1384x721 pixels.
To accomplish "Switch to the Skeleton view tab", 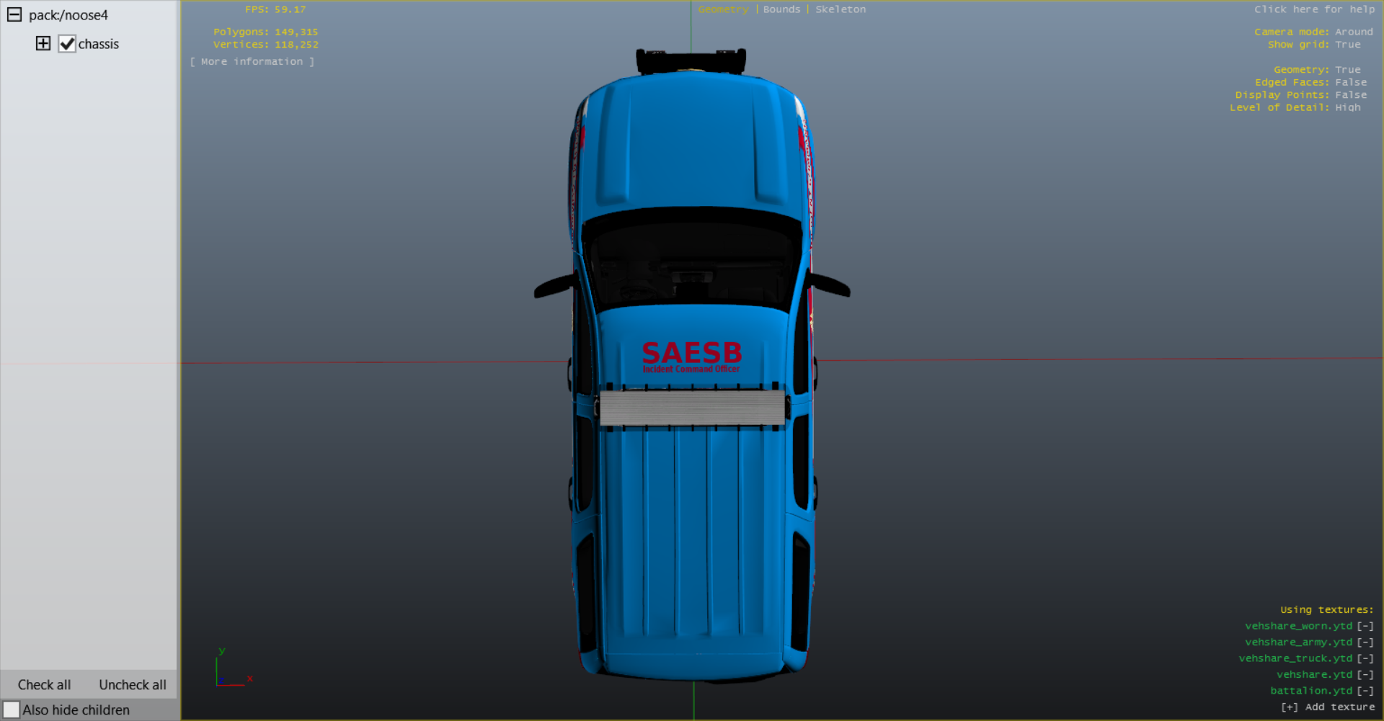I will pos(840,9).
